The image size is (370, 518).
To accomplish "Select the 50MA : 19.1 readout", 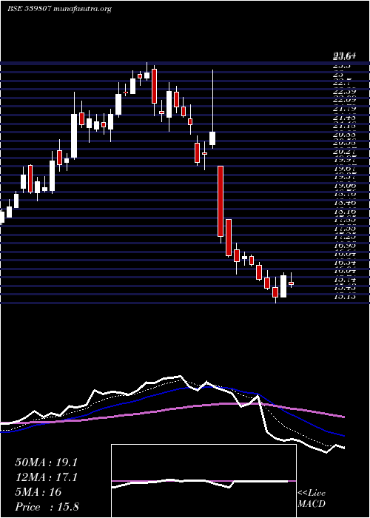I will pyautogui.click(x=46, y=462).
